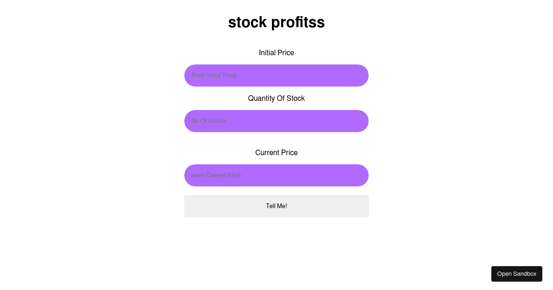Viewport: 553px width, 290px height.
Task: Click the Current Price label
Action: (276, 152)
